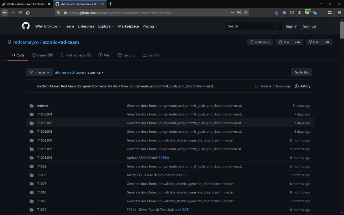Expand Why GitHub? menu
Screen dimensions: 344x215
tap(48, 26)
